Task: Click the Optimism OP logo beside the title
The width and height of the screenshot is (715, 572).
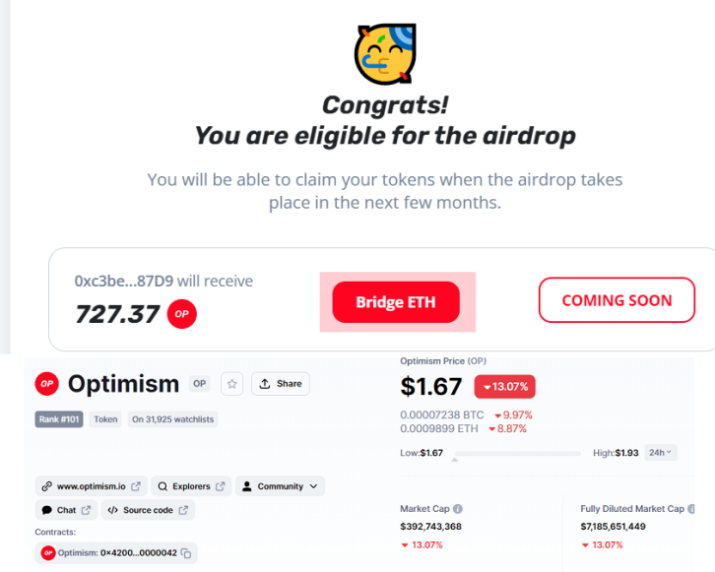Action: [47, 383]
